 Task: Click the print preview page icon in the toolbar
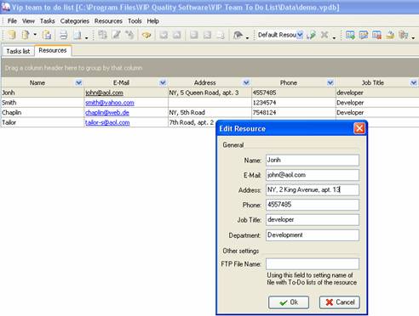[x=77, y=35]
